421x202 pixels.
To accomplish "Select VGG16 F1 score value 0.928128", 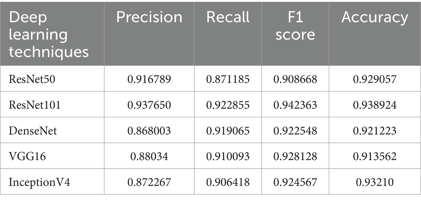I will click(295, 156).
